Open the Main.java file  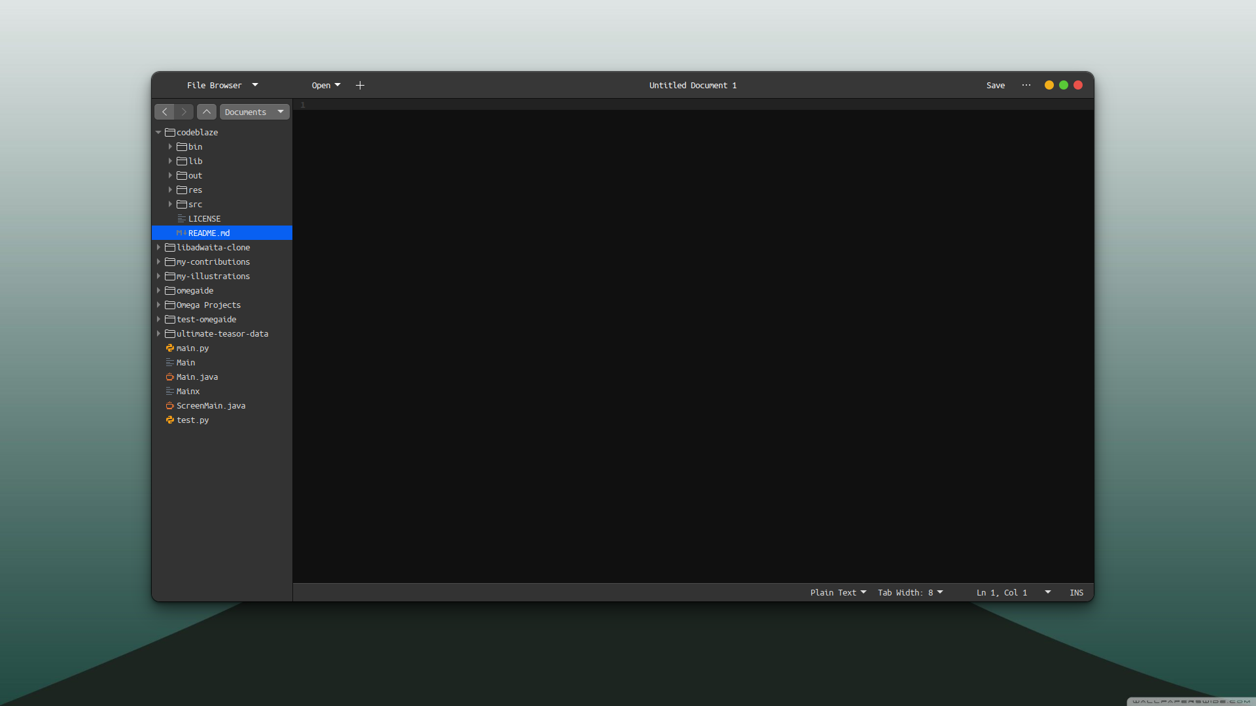[x=197, y=377]
